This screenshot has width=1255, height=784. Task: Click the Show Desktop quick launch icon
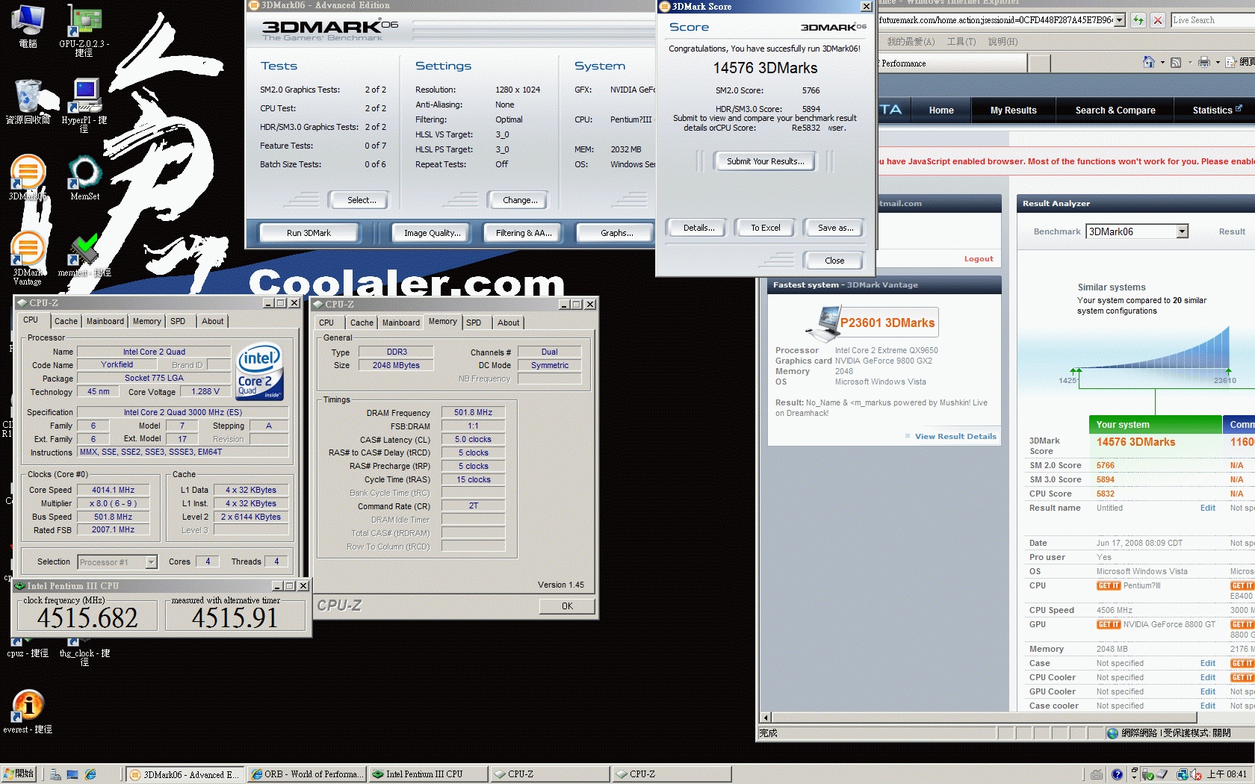pos(72,774)
